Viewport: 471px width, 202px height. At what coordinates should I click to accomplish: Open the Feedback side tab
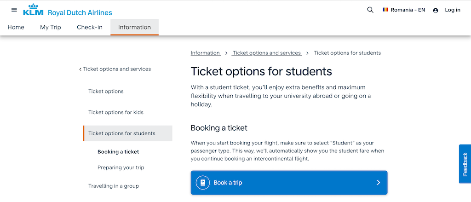click(x=465, y=164)
